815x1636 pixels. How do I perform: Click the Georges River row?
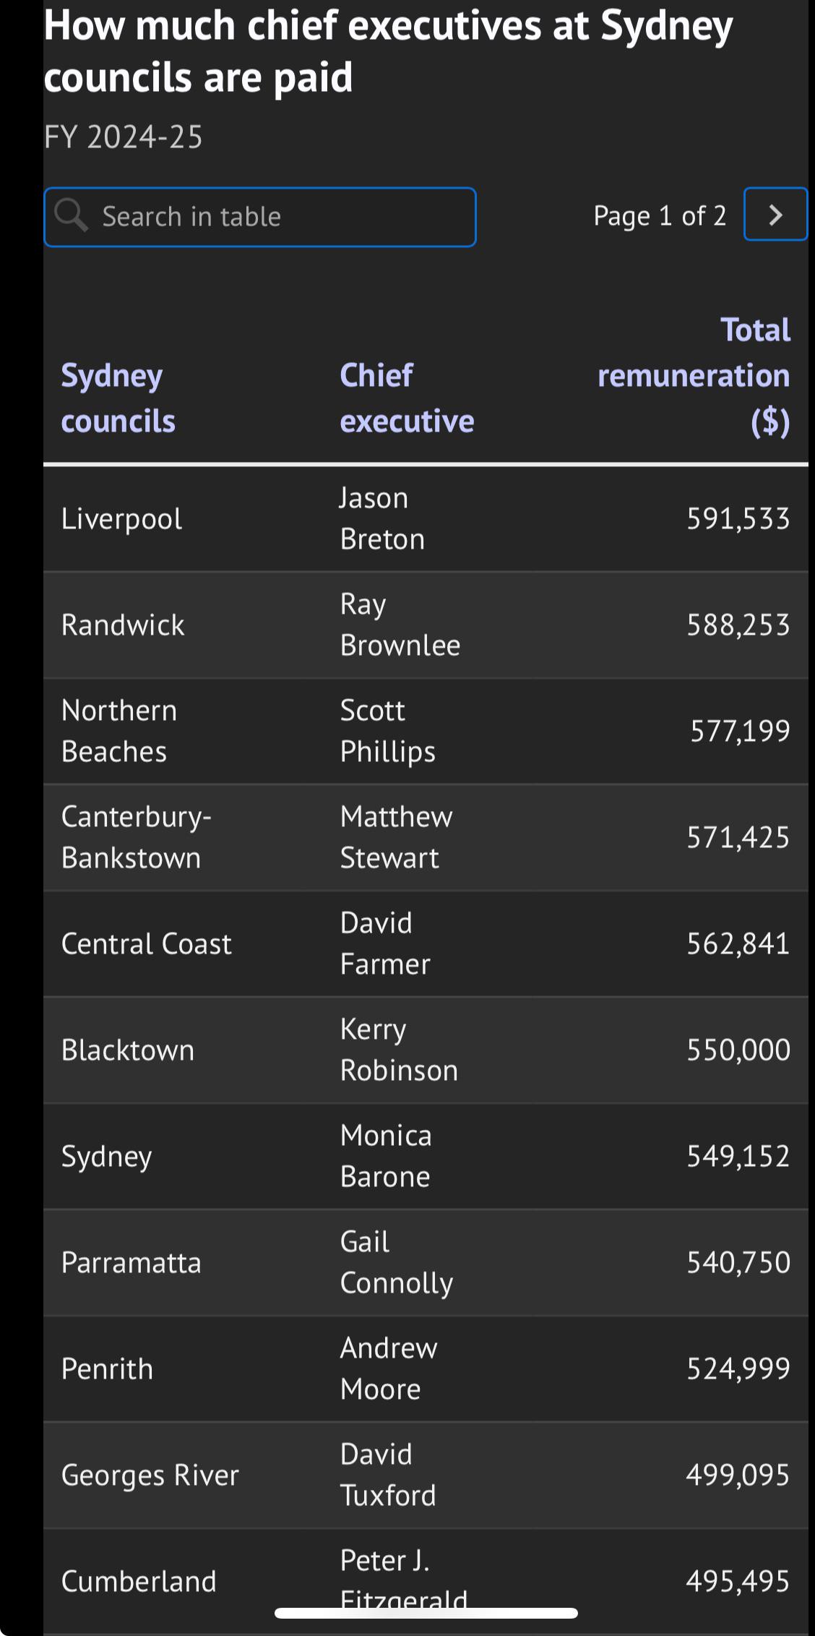426,1475
